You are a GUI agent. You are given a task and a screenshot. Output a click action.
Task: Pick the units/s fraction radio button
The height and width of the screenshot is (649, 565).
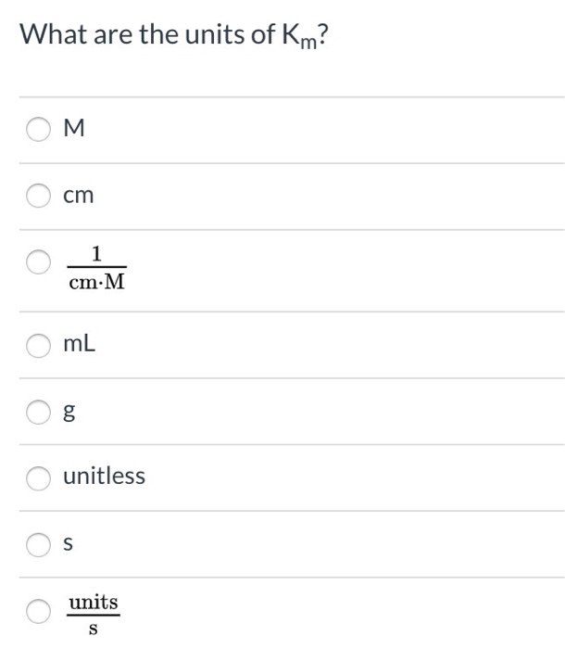pos(39,611)
